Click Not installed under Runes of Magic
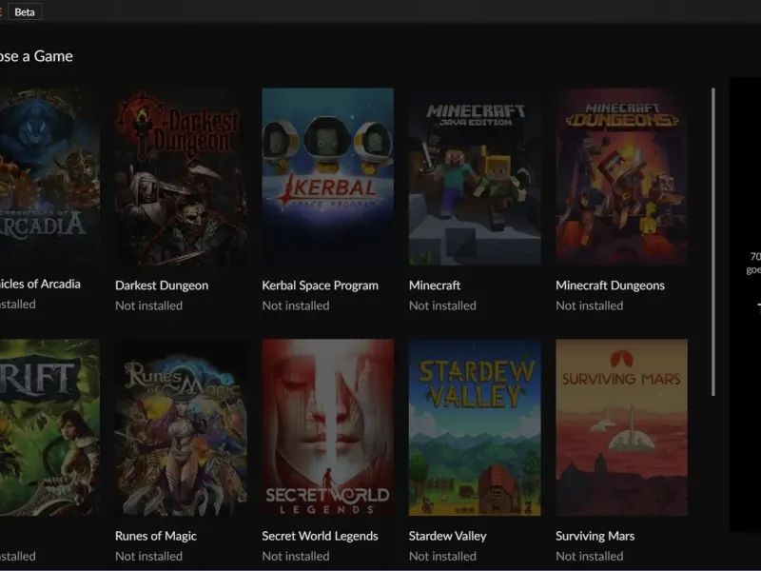This screenshot has height=571, width=761. point(149,557)
